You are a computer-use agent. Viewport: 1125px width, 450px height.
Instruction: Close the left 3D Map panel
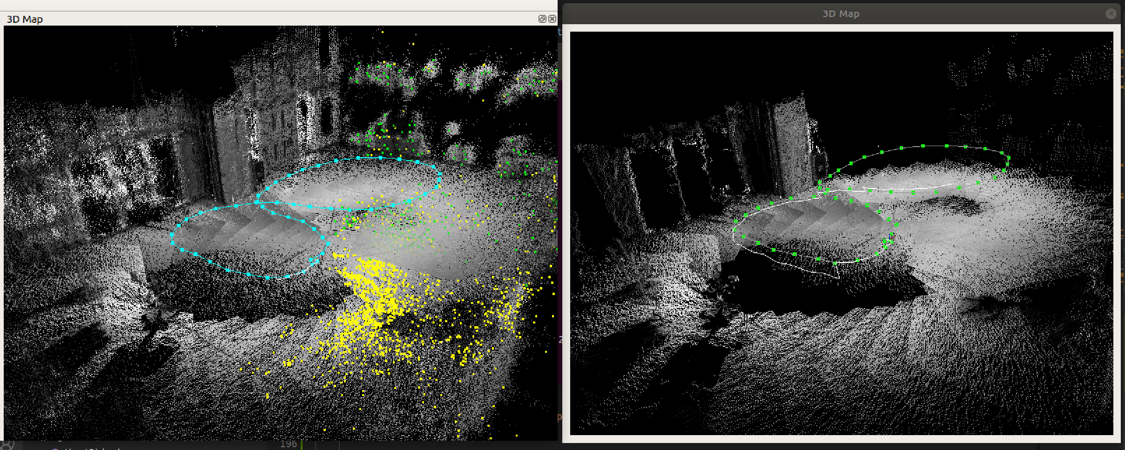tap(553, 19)
